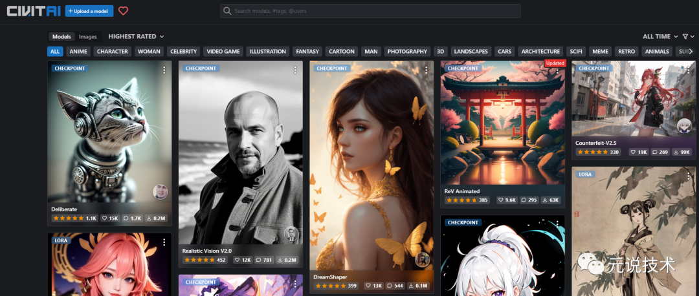Open the DreamShaper butterfly woman thumbnail
Viewport: 699px width, 296px height.
tap(372, 165)
